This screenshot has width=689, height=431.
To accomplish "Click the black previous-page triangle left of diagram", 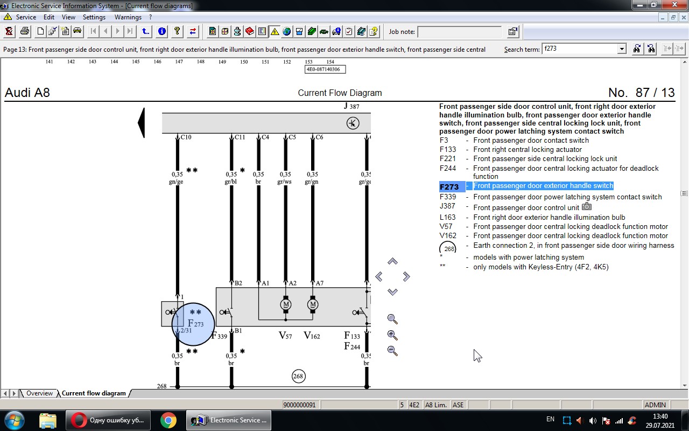I will tap(141, 123).
